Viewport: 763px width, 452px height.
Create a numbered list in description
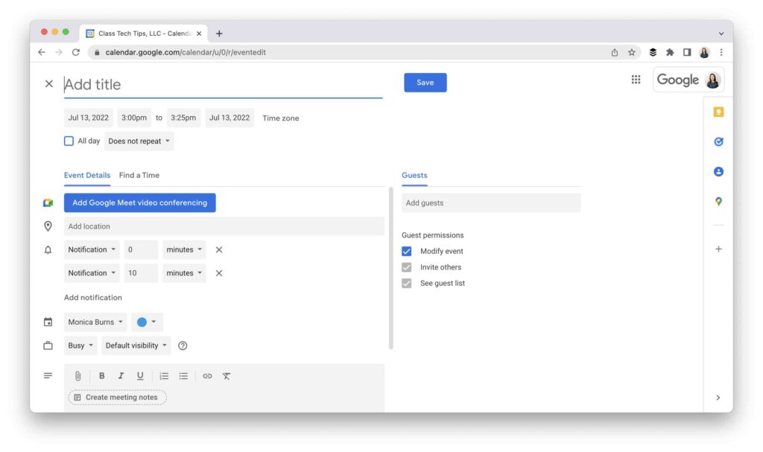pyautogui.click(x=164, y=376)
